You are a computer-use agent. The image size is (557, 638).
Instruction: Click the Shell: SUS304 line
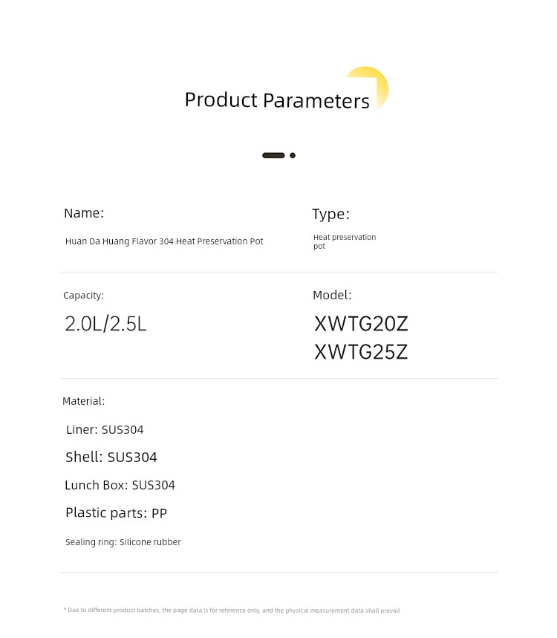coord(111,457)
